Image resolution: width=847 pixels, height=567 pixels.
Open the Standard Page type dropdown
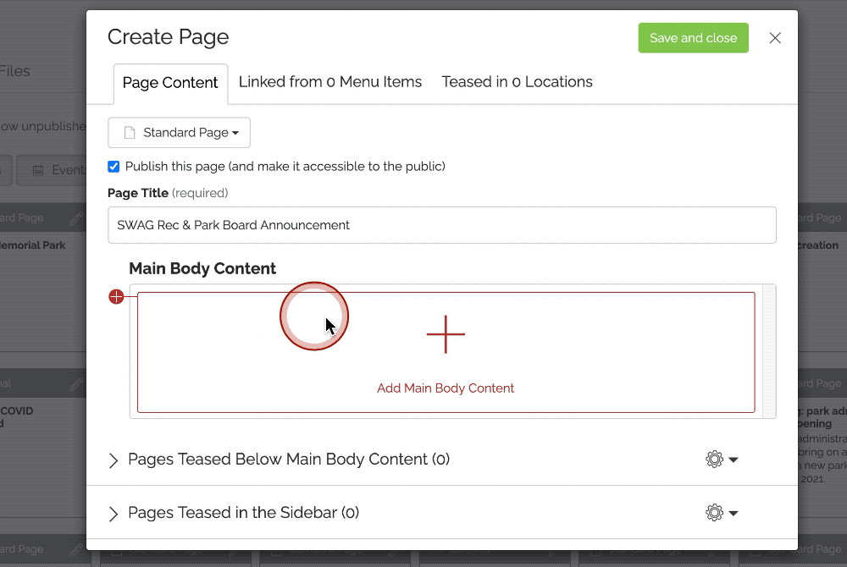[x=179, y=133]
